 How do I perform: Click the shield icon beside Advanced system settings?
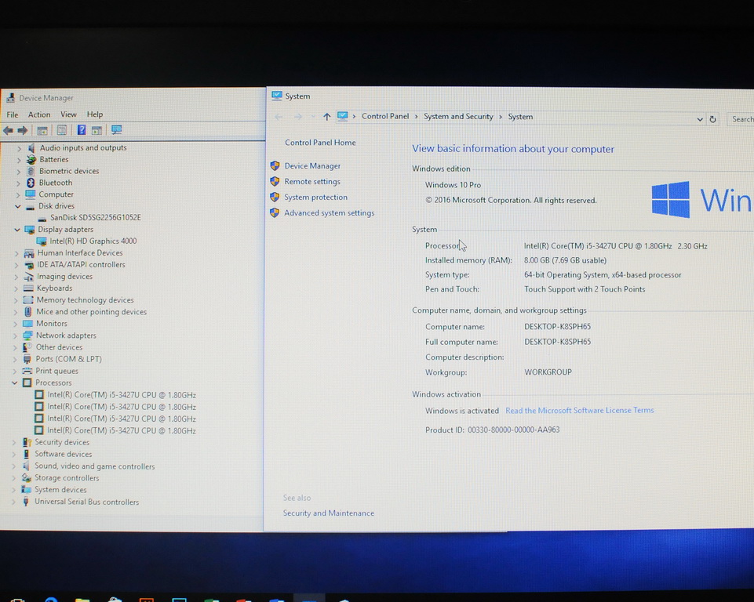(275, 213)
